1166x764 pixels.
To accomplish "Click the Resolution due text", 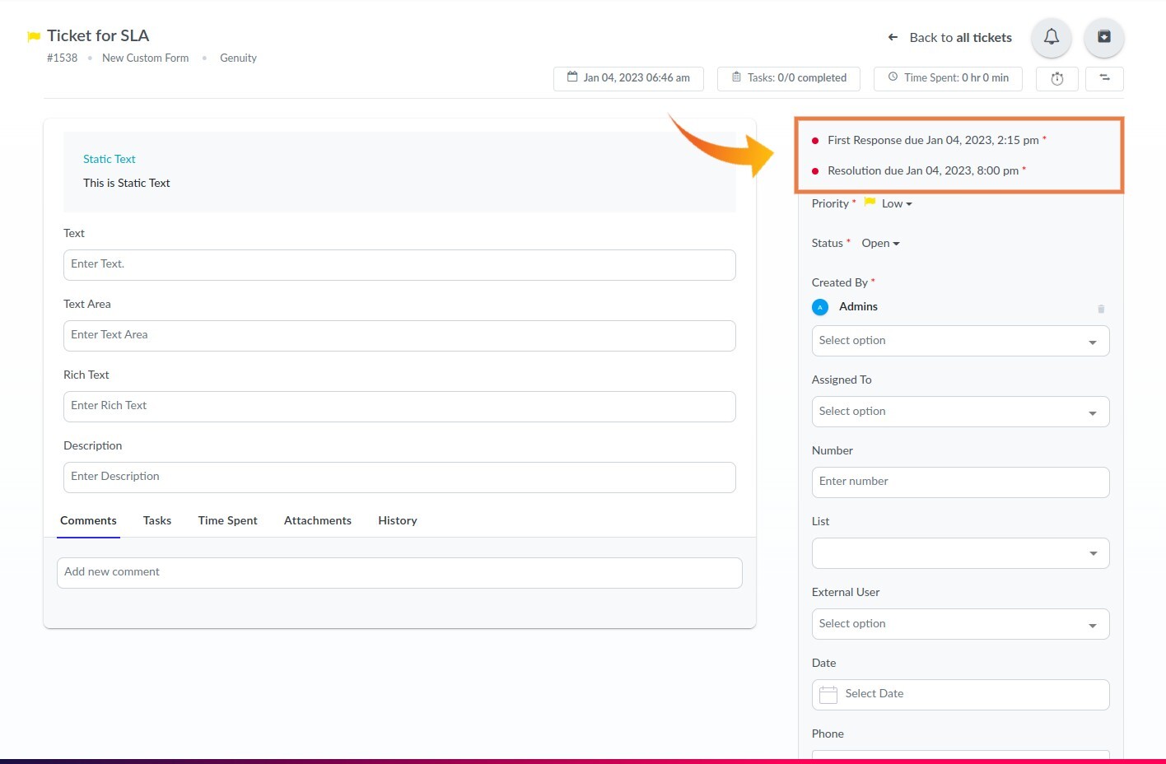I will point(923,171).
